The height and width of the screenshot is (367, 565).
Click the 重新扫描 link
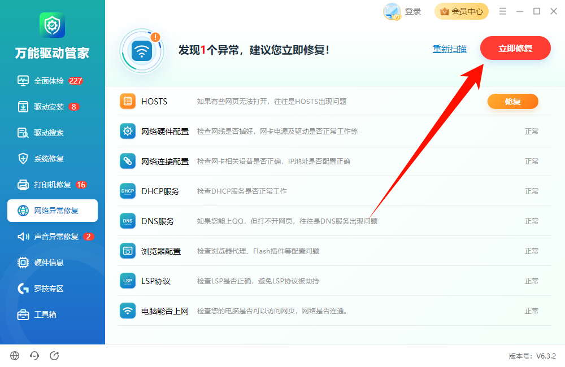click(450, 49)
